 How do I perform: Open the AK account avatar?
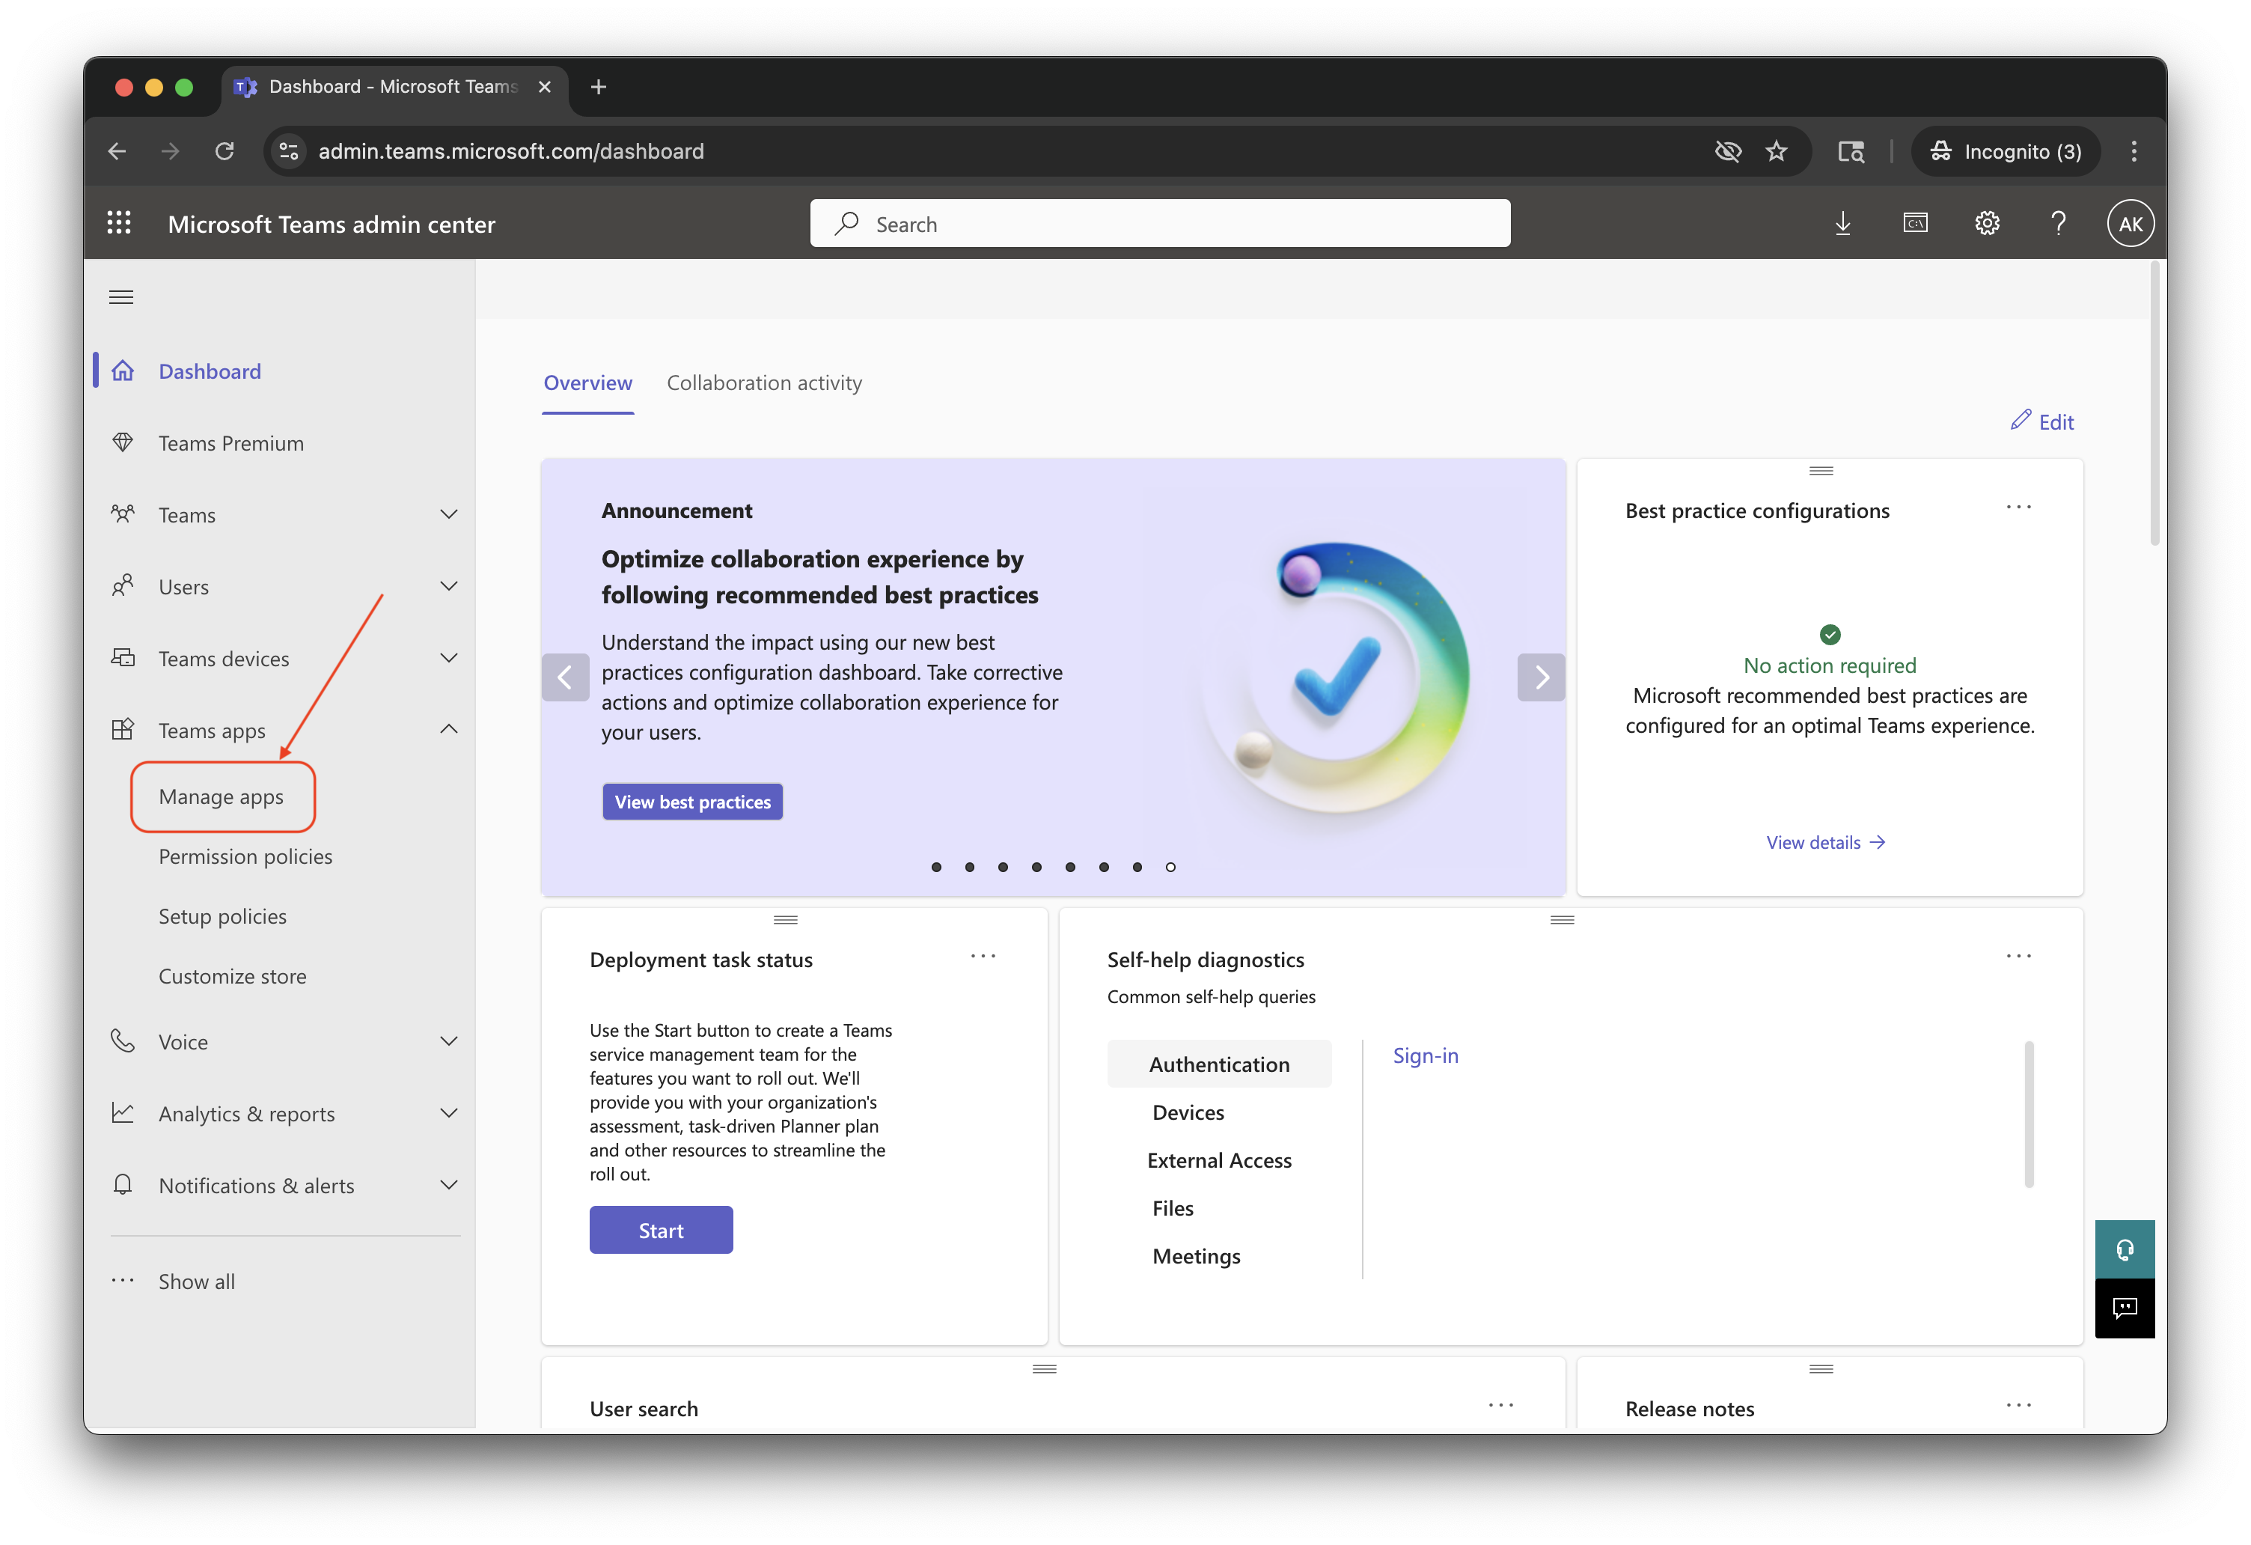[2130, 224]
